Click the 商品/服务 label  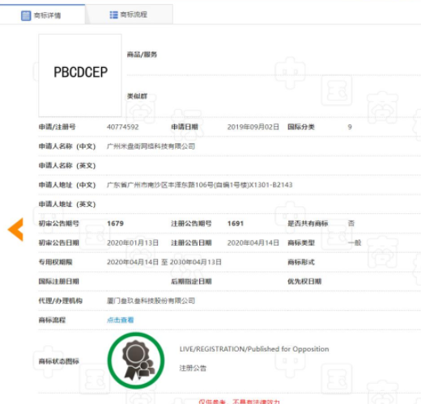tap(142, 55)
